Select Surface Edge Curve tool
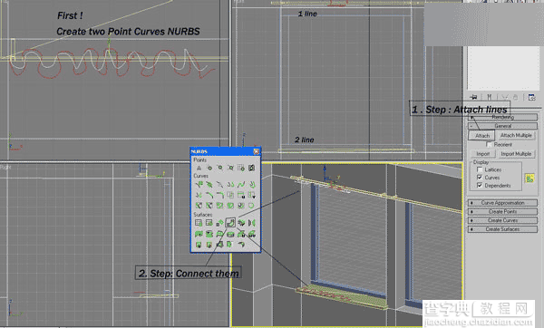The height and width of the screenshot is (328, 544). tap(251, 206)
